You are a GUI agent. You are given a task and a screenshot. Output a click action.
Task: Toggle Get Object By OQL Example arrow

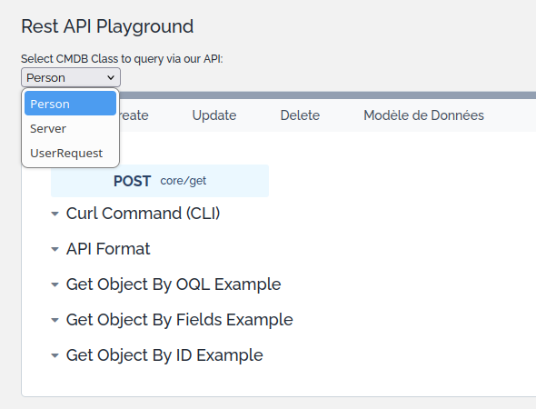pyautogui.click(x=55, y=284)
